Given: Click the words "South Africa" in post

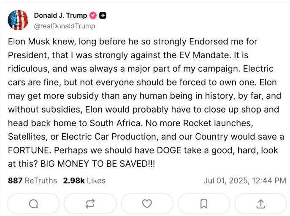Looking at the screenshot, I should pyautogui.click(x=116, y=123).
